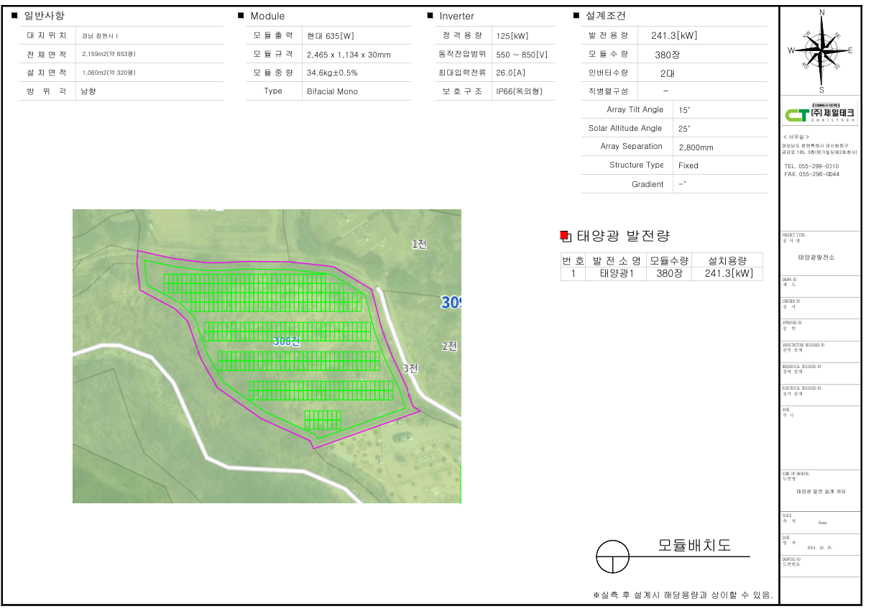871x614 pixels.
Task: Click the Fixed structure type value
Action: click(x=688, y=165)
